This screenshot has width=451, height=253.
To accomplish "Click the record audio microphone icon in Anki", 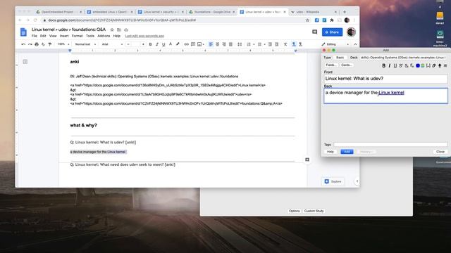I will click(440, 65).
